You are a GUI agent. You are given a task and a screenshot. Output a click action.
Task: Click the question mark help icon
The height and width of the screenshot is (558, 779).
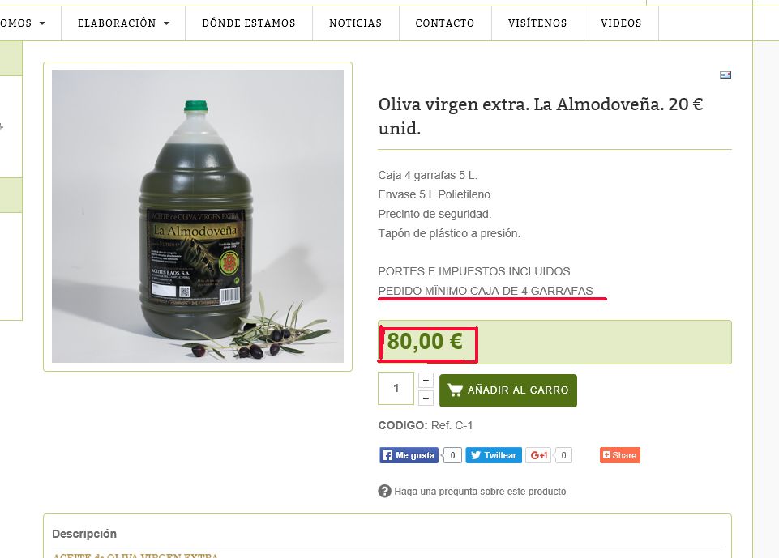384,491
